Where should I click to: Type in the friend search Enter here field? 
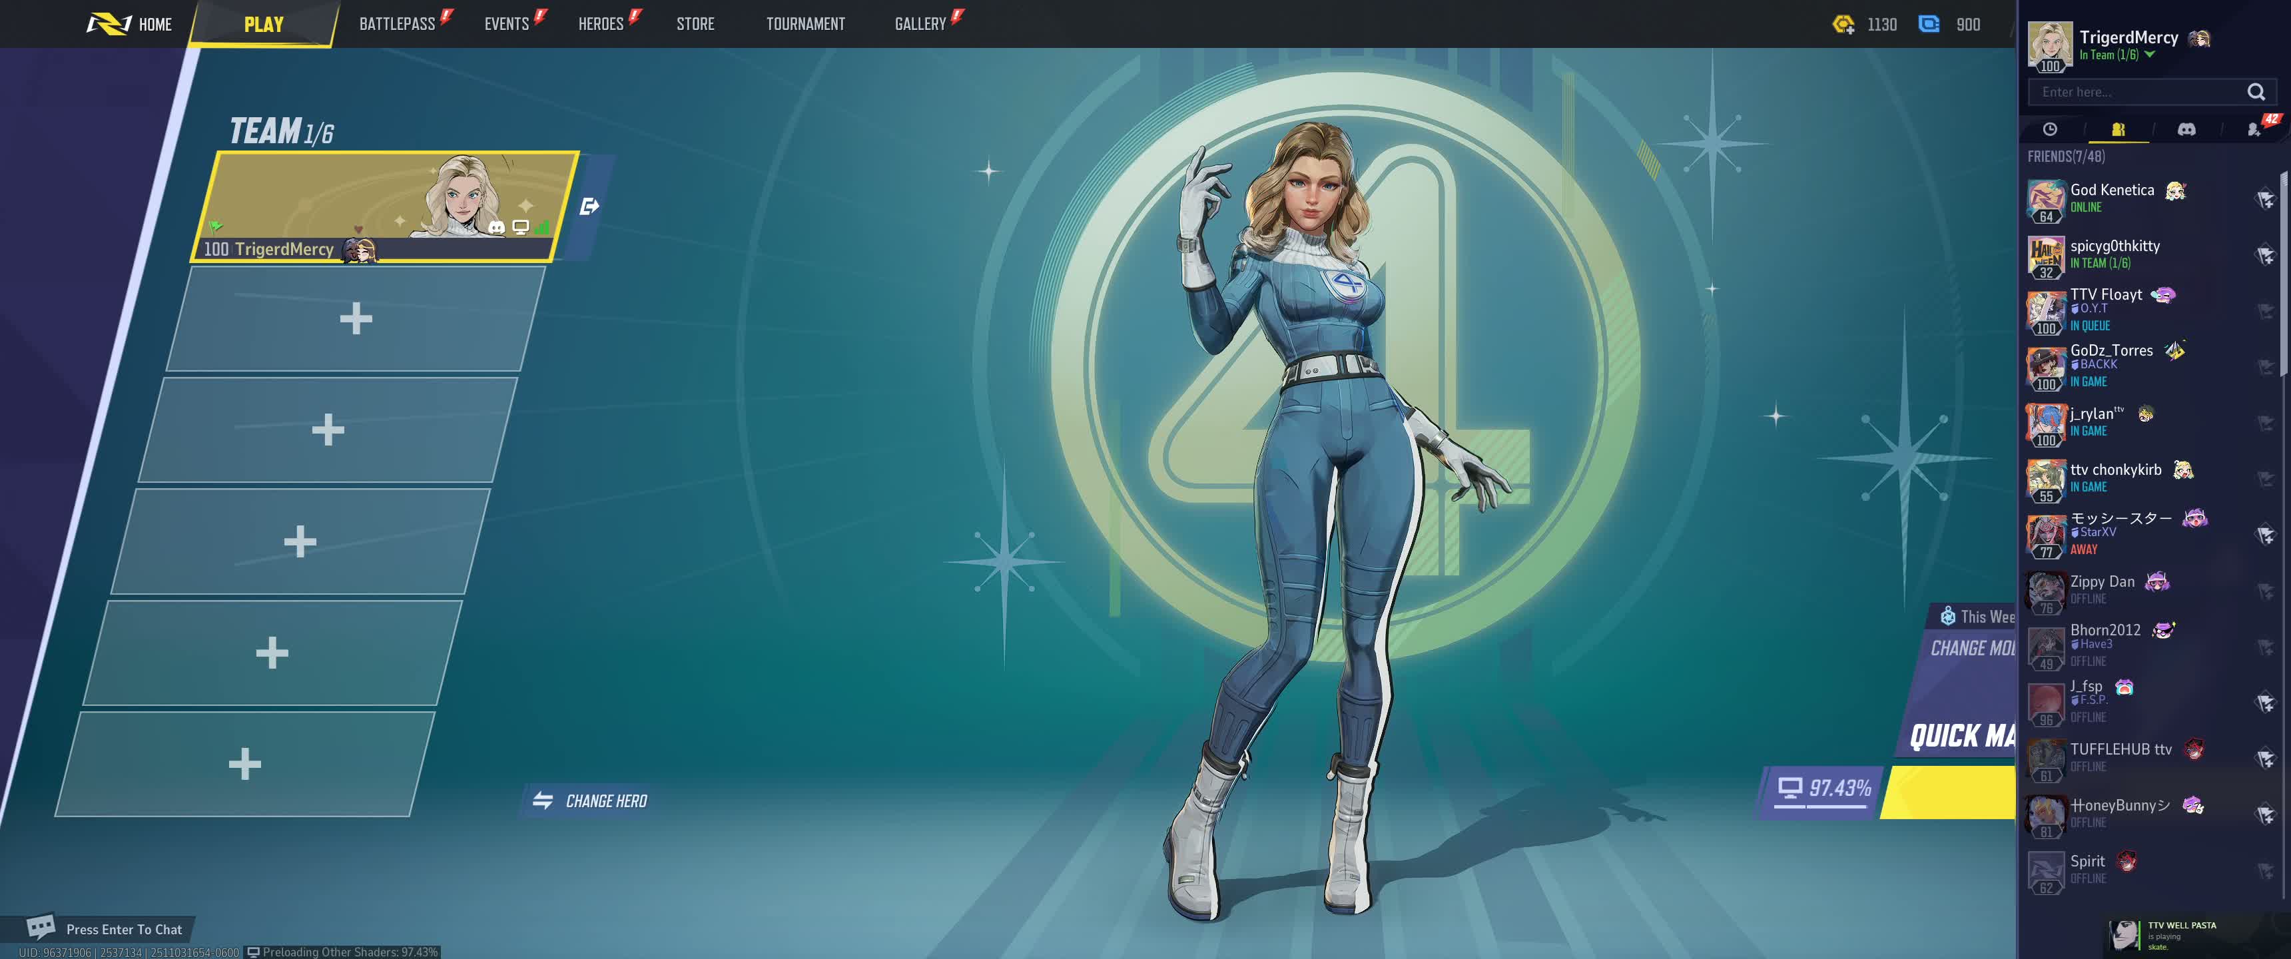click(2134, 92)
